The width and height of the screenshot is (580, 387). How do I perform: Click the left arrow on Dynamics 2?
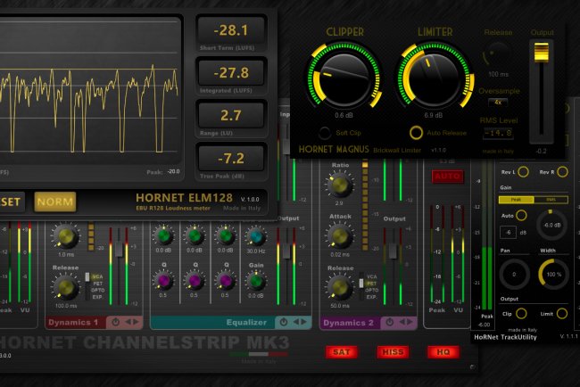(x=402, y=322)
